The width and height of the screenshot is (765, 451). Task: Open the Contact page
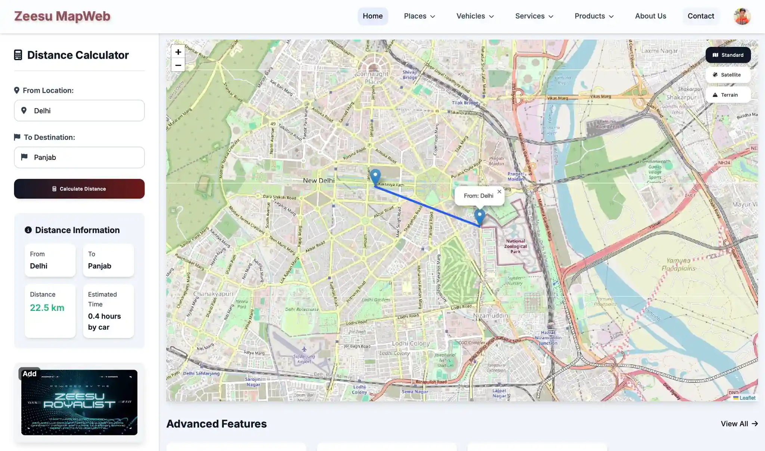701,16
